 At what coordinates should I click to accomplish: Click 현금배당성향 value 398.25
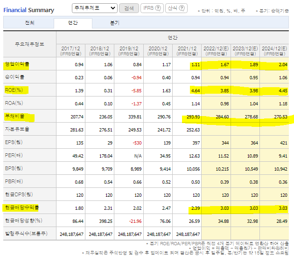pos(106,221)
